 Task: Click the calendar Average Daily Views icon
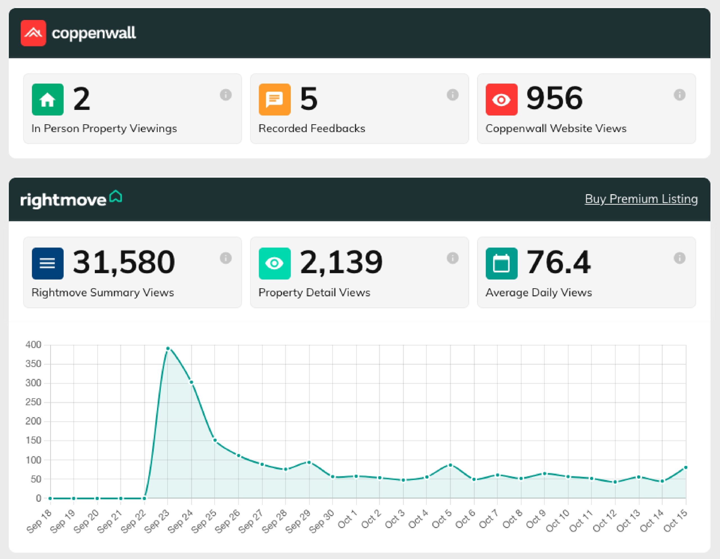pos(501,263)
